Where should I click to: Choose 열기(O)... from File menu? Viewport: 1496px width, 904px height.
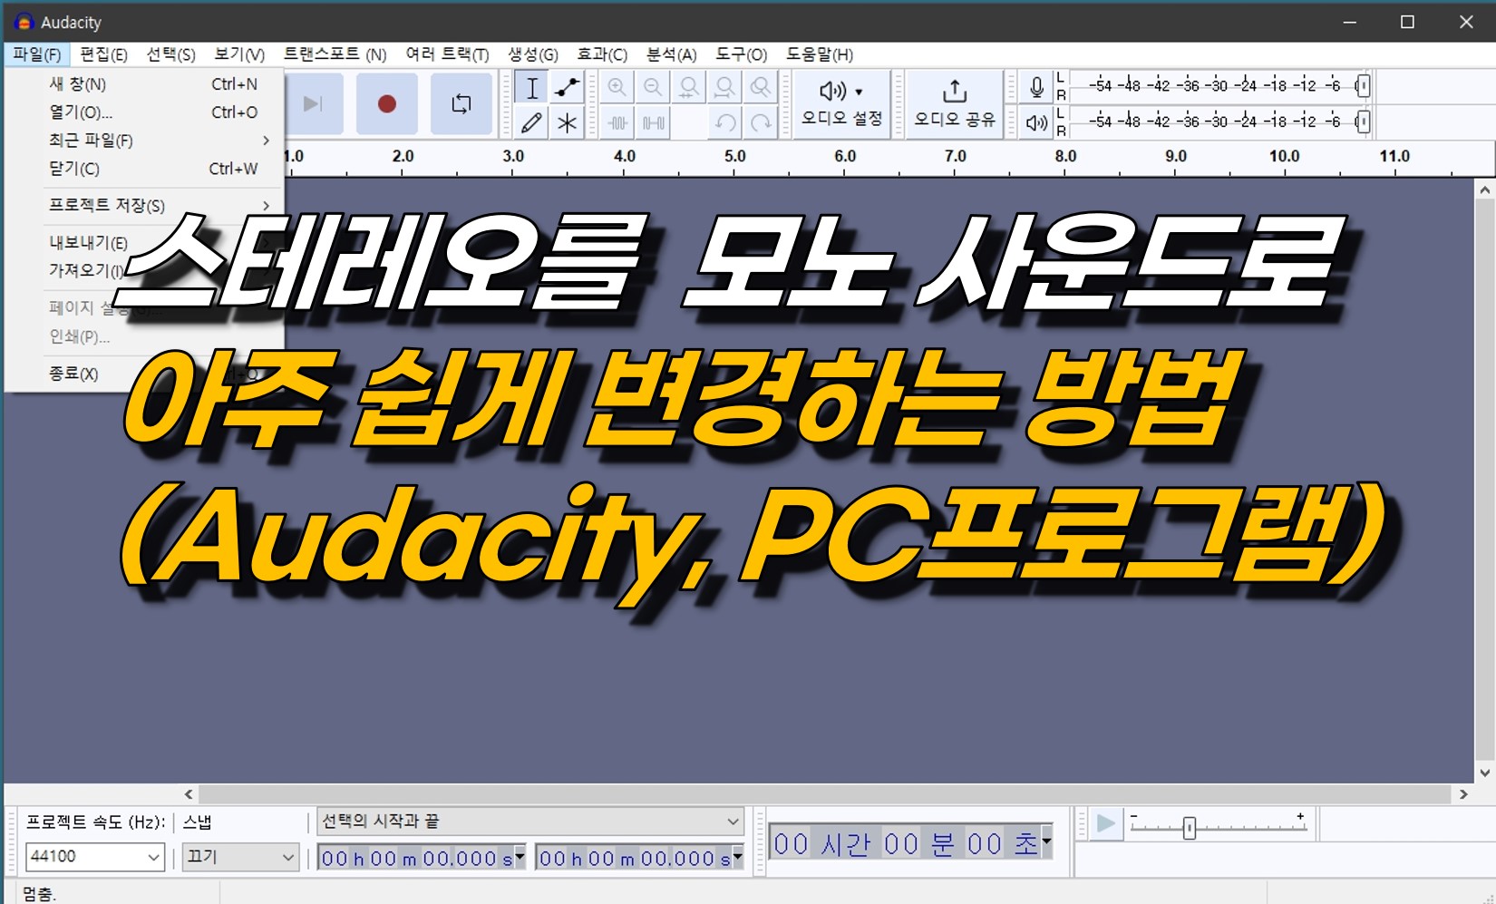point(144,112)
